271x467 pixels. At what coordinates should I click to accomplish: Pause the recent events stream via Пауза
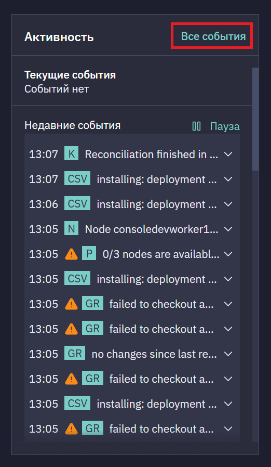[225, 126]
